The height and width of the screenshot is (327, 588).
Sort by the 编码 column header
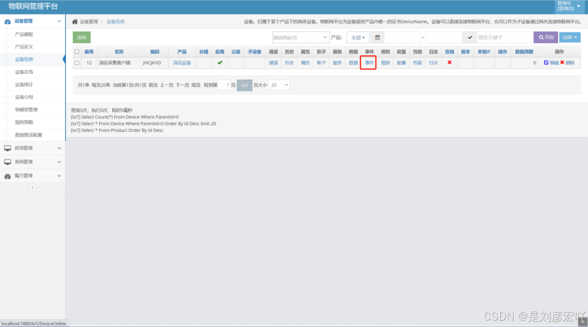pyautogui.click(x=155, y=52)
